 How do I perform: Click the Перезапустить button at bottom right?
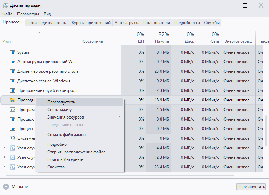pyautogui.click(x=251, y=187)
